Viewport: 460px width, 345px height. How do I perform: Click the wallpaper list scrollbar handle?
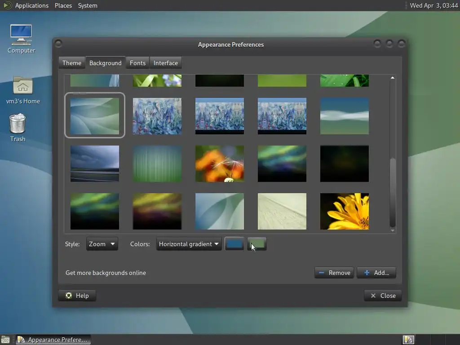[x=393, y=192]
